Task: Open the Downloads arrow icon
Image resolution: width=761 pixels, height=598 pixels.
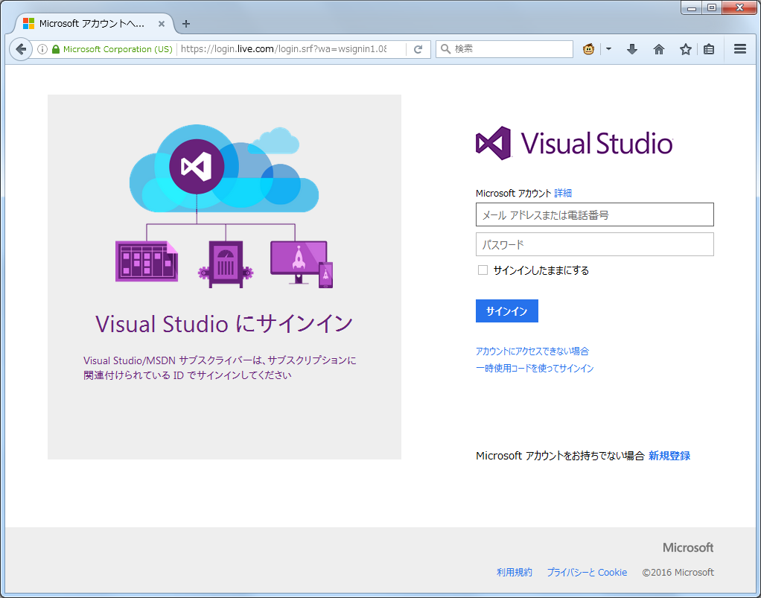Action: [632, 49]
